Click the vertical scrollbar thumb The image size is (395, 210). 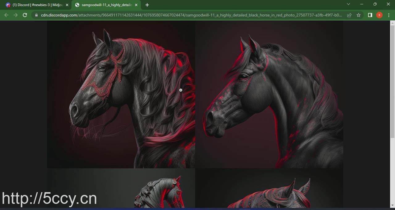(393, 80)
